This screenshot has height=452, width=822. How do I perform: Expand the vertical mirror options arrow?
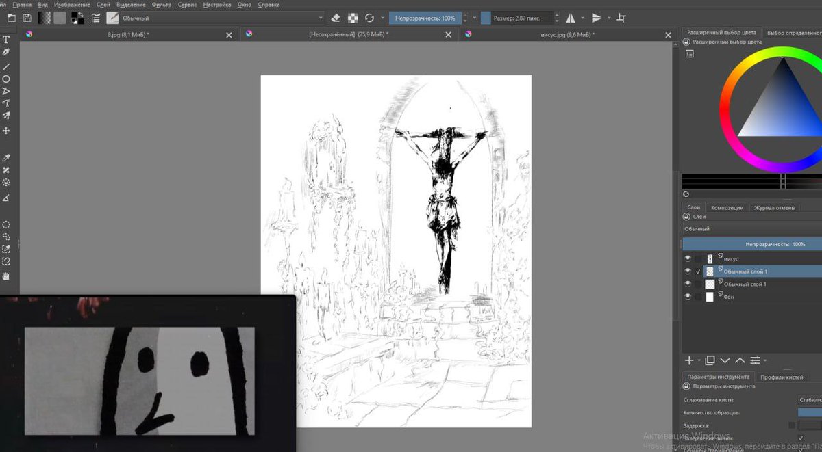pos(609,18)
